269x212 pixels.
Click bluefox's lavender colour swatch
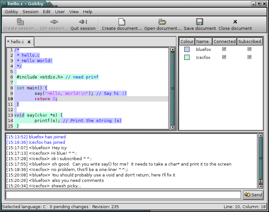[x=187, y=49]
